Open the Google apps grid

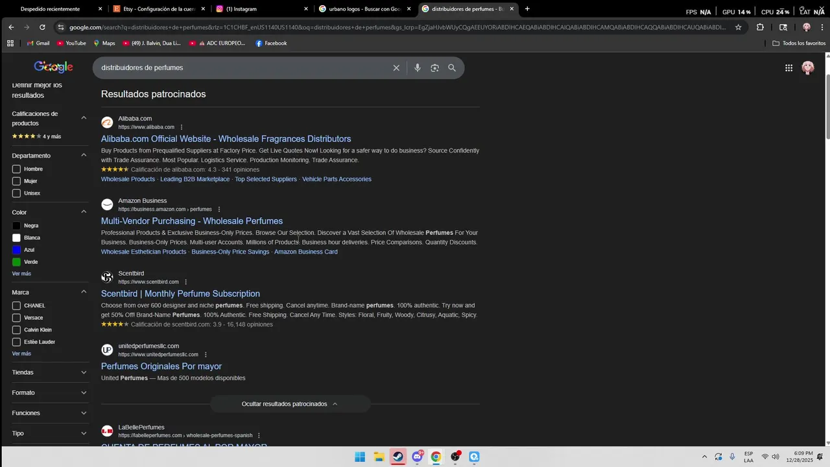point(788,68)
